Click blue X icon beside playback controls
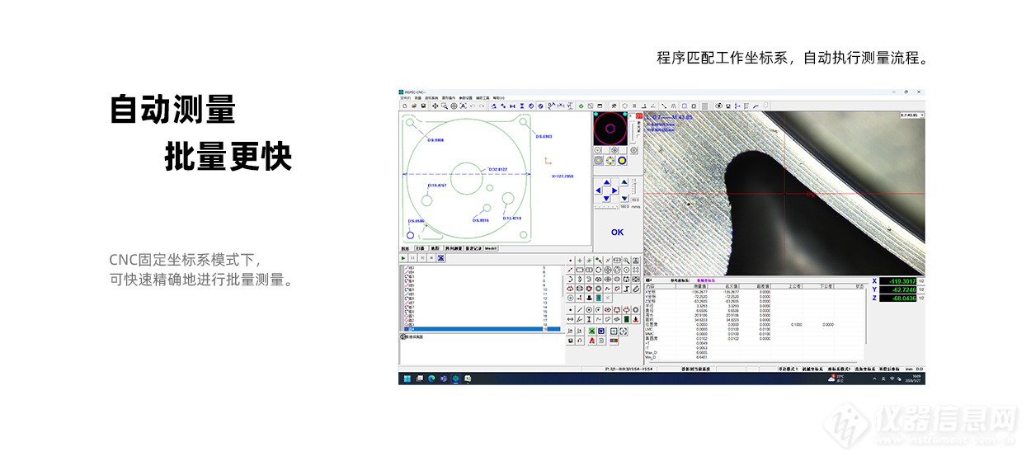1031x461 pixels. tap(441, 258)
